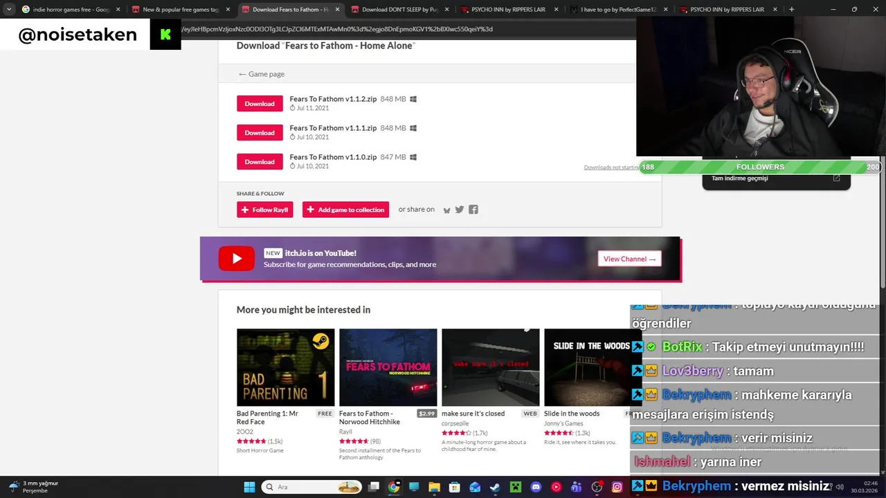Open Jonny's Games author link
Image resolution: width=886 pixels, height=498 pixels.
click(563, 423)
